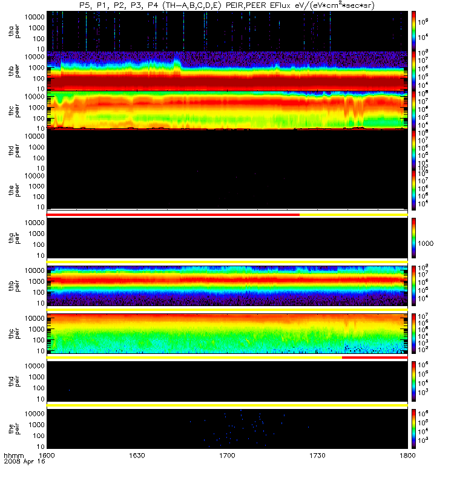The width and height of the screenshot is (454, 484).
Task: Select the 'thb peer' axis label
Action: pos(14,71)
